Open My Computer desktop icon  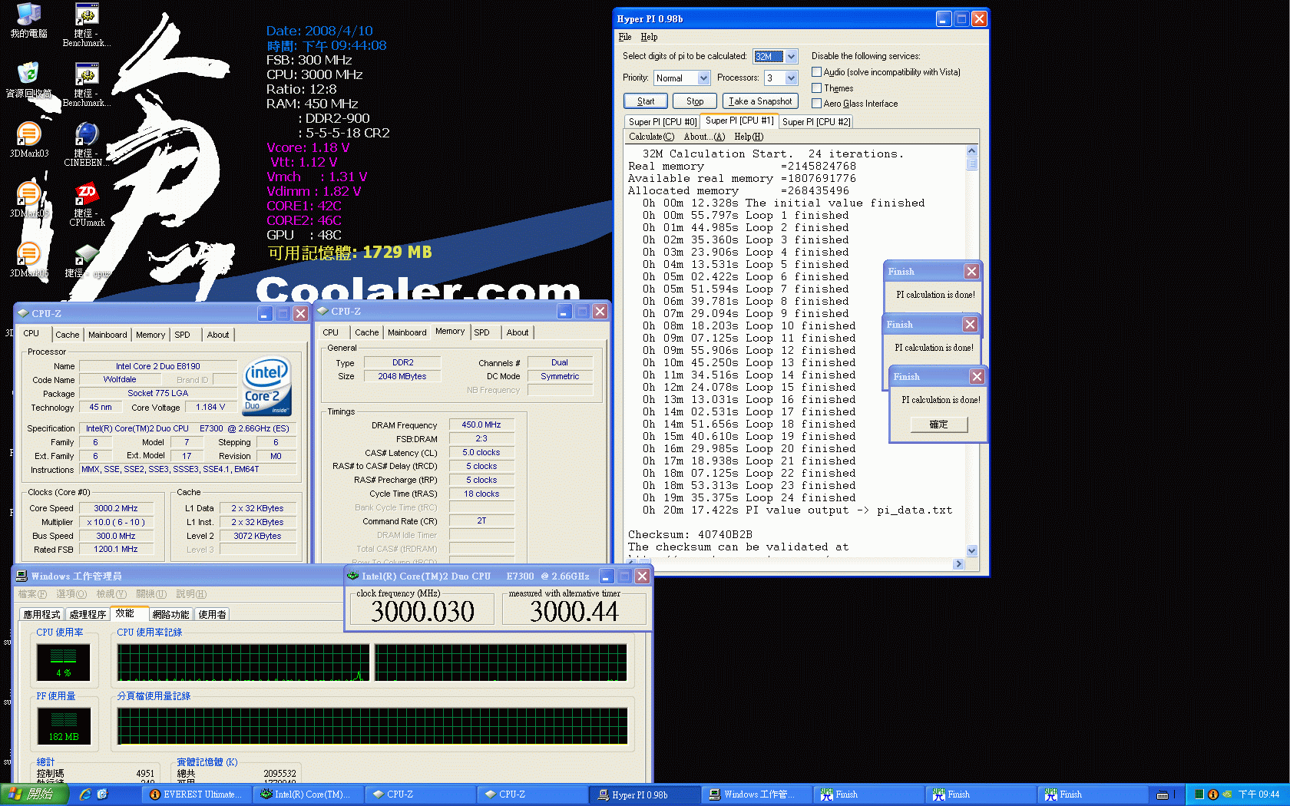pos(28,15)
